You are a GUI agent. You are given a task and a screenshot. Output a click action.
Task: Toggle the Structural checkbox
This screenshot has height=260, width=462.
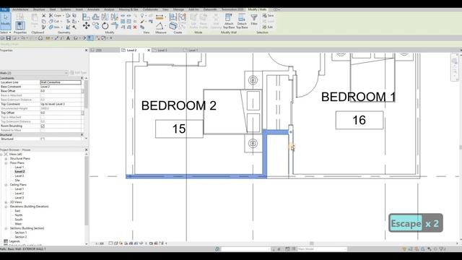(43, 139)
